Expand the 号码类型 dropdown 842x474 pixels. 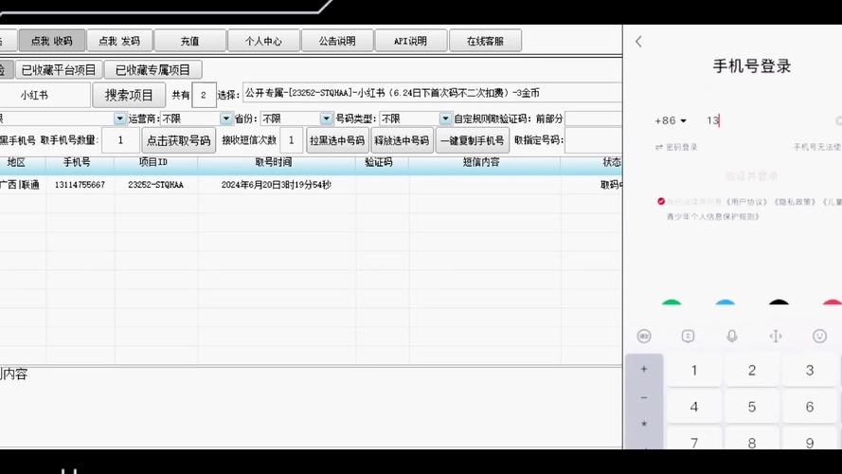(445, 118)
